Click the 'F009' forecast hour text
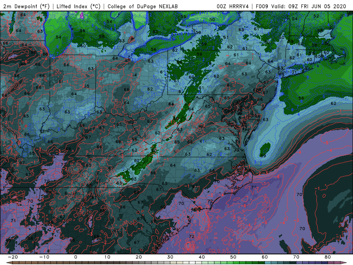The height and width of the screenshot is (265, 353). [x=262, y=6]
